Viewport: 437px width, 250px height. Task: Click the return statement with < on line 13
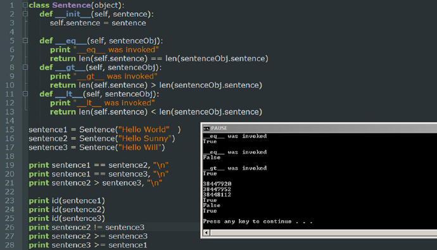156,112
